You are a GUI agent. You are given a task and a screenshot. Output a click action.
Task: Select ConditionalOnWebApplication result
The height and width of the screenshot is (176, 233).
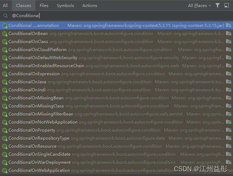point(116,170)
